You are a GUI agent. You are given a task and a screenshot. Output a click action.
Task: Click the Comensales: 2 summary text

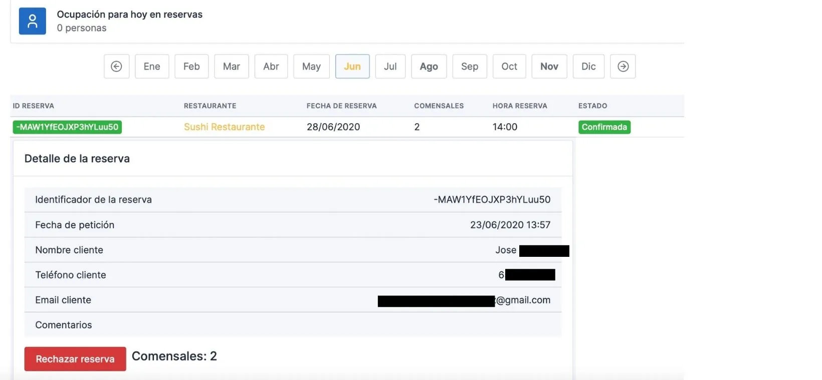[174, 356]
